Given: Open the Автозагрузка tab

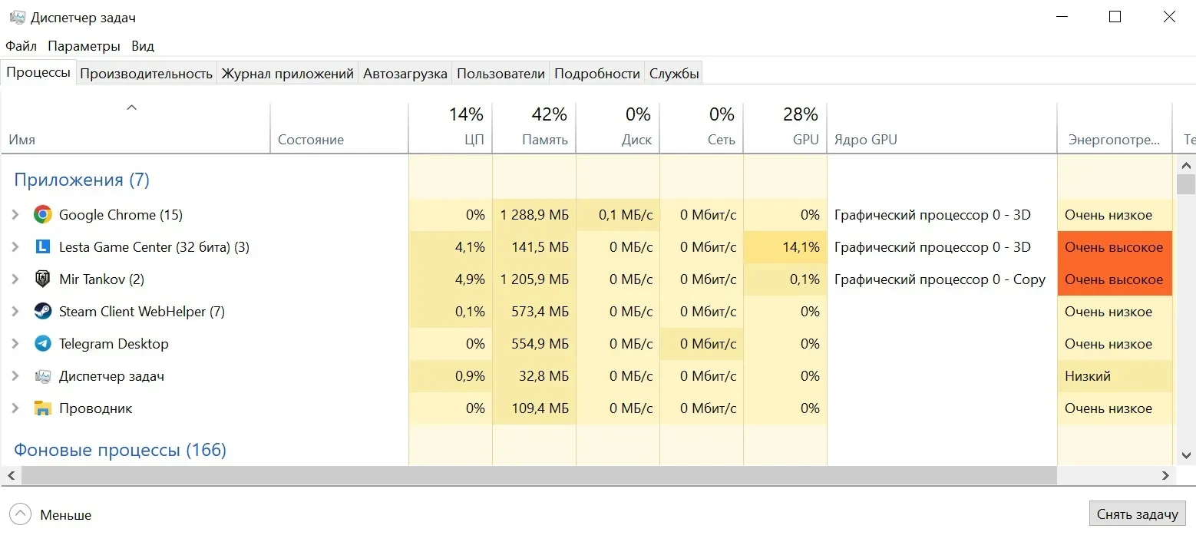Looking at the screenshot, I should click(x=405, y=74).
